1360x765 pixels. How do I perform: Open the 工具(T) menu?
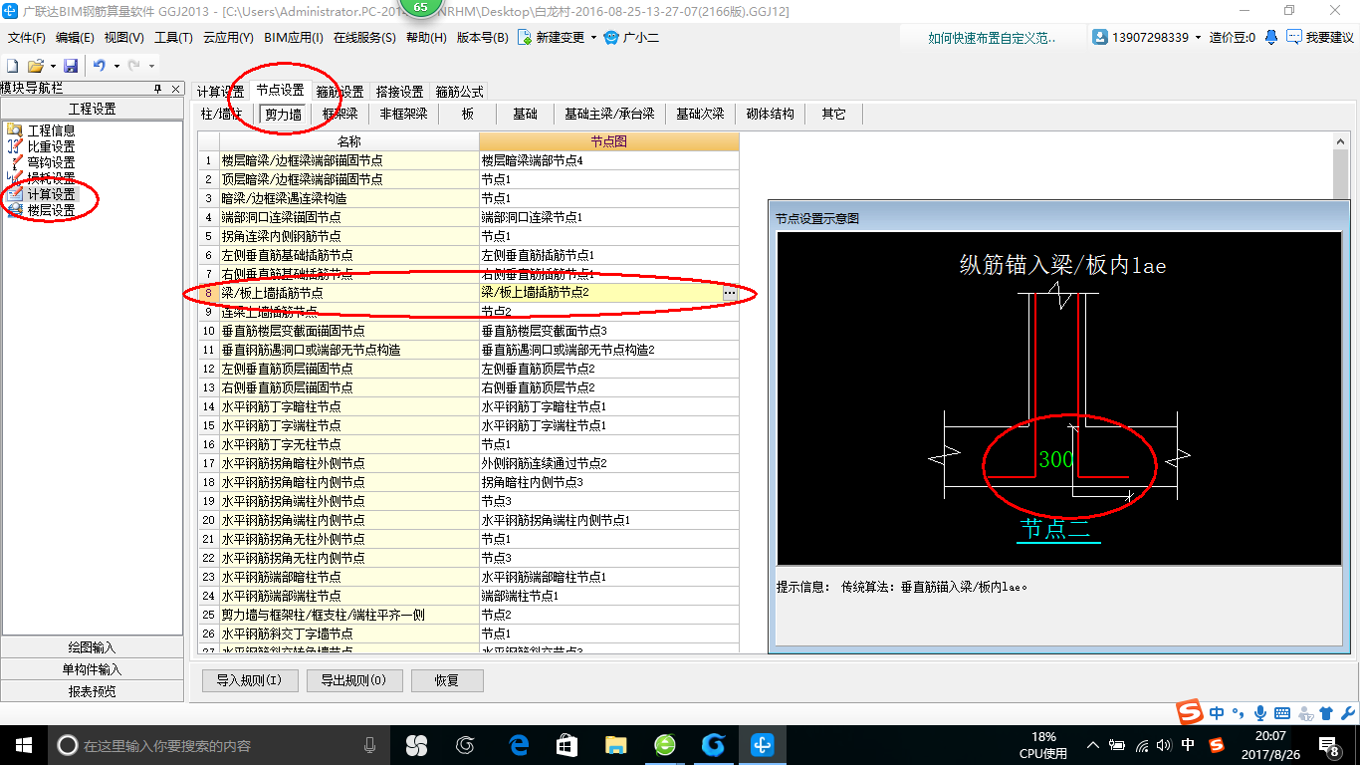[x=173, y=37]
